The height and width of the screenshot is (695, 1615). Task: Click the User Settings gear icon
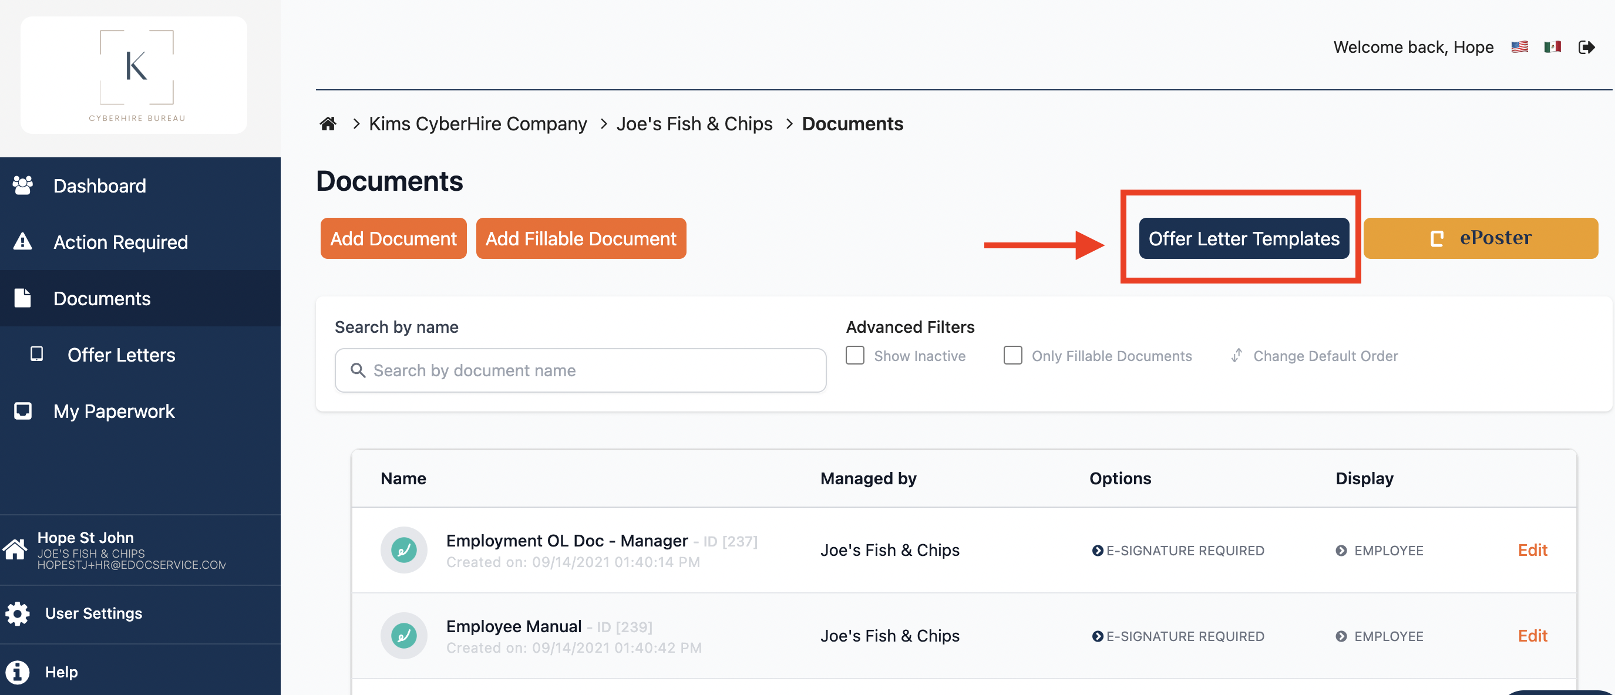18,613
